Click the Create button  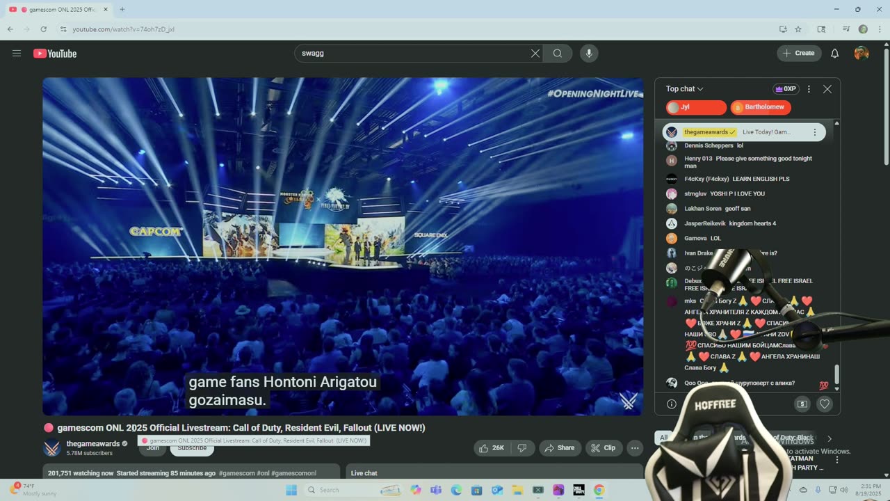click(x=799, y=53)
